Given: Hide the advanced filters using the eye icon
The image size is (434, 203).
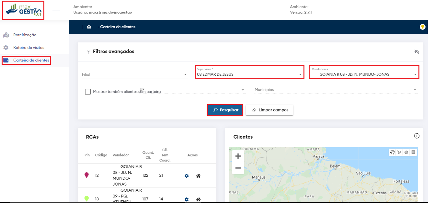Looking at the screenshot, I should (x=417, y=52).
